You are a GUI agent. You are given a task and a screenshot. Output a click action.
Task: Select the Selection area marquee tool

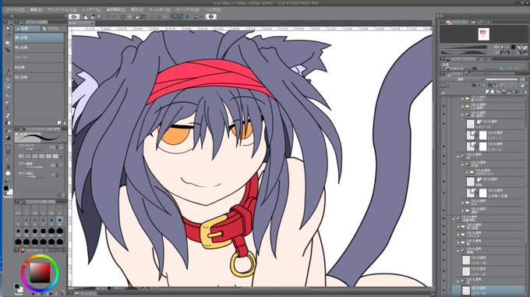click(x=8, y=58)
